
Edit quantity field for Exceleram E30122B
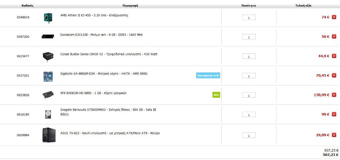click(x=249, y=37)
